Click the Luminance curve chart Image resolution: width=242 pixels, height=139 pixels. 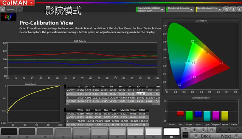34,104
